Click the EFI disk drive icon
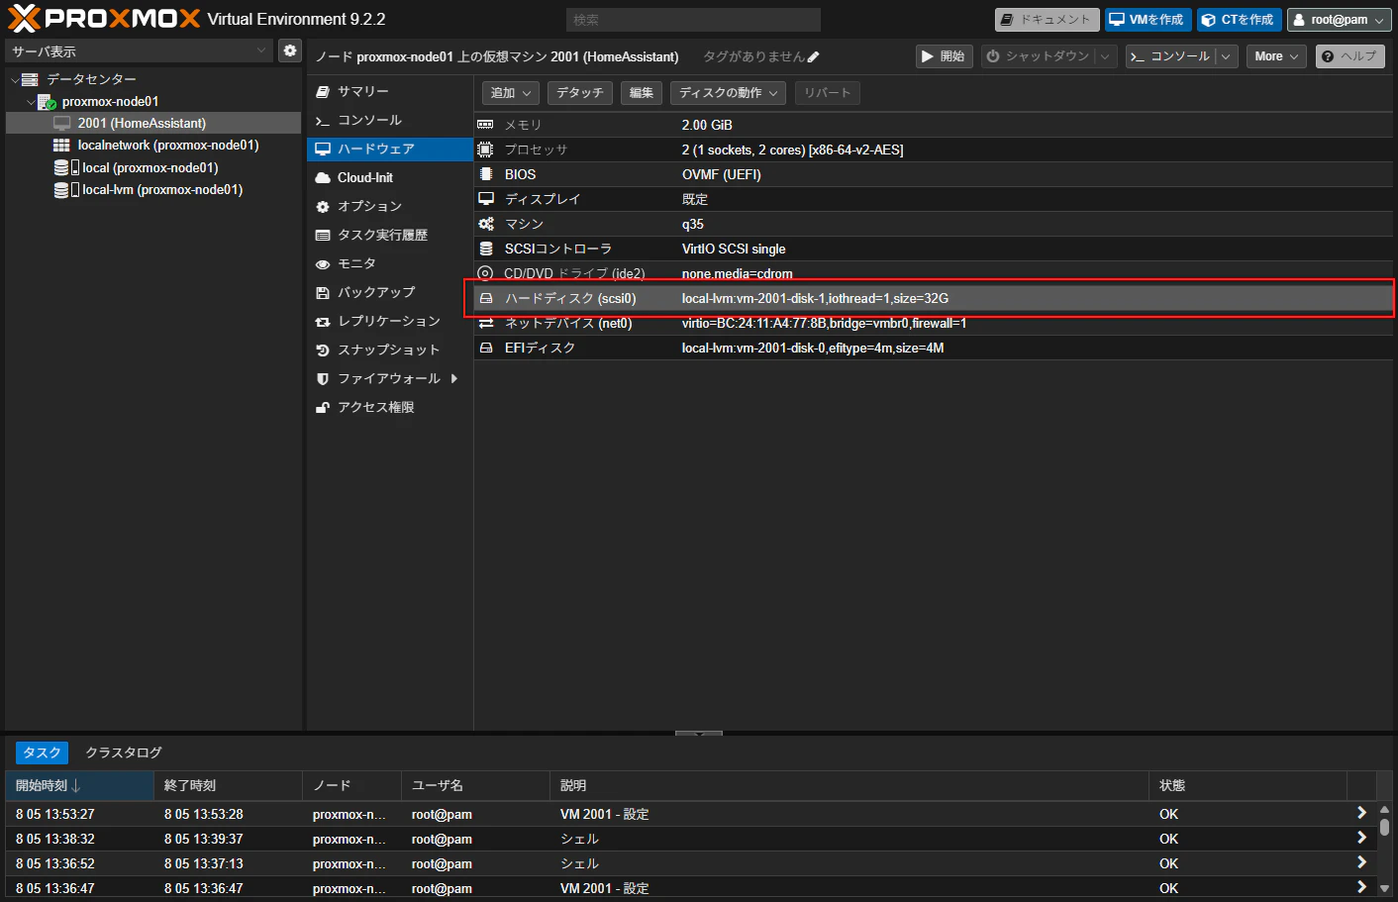Viewport: 1398px width, 902px height. coord(485,348)
